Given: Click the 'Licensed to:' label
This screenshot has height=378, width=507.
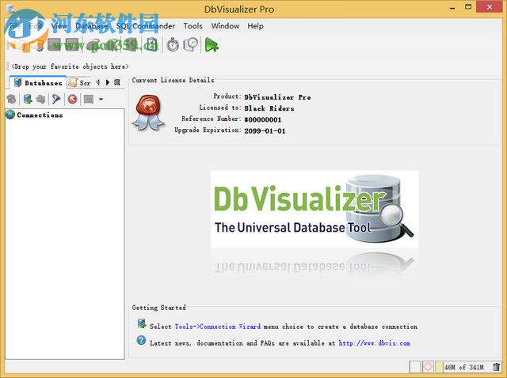Looking at the screenshot, I should tap(220, 108).
